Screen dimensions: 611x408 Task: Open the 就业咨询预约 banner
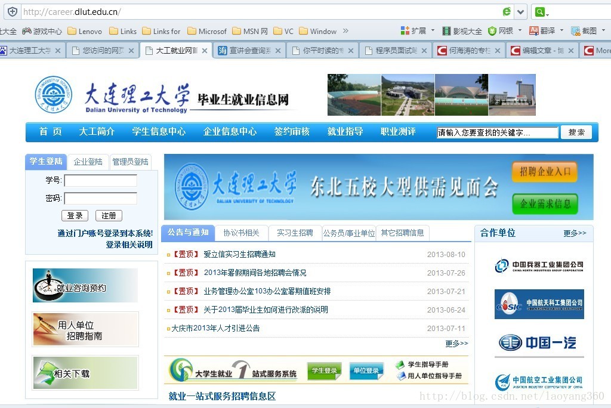pyautogui.click(x=85, y=285)
